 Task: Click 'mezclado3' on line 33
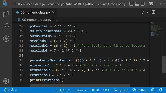(x=39, y=51)
